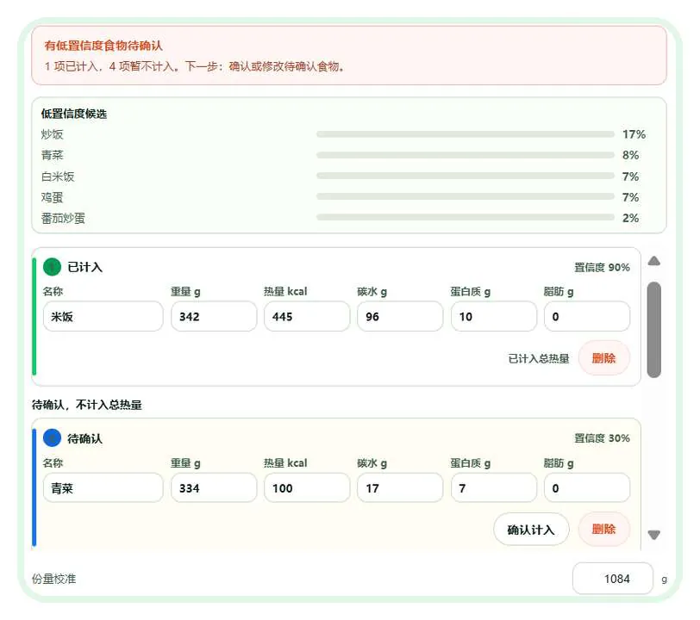Select the 鸡蛋 candidate label
This screenshot has height=620, width=700.
(53, 197)
